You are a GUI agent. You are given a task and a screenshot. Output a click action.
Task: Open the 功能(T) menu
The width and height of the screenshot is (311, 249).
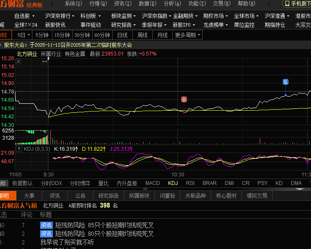(197, 3)
